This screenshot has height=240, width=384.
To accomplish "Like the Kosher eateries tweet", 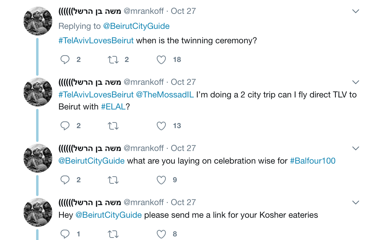I will 161,234.
